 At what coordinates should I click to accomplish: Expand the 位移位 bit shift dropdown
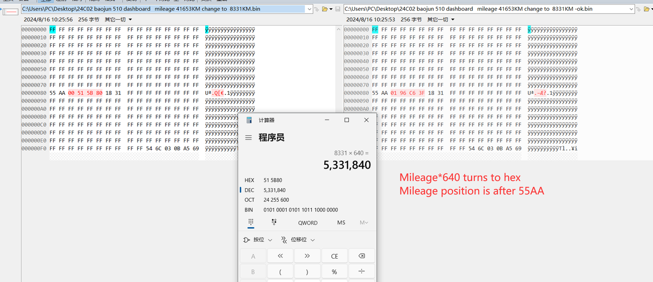click(x=298, y=240)
